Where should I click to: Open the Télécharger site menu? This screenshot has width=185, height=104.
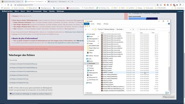pyautogui.click(x=60, y=11)
